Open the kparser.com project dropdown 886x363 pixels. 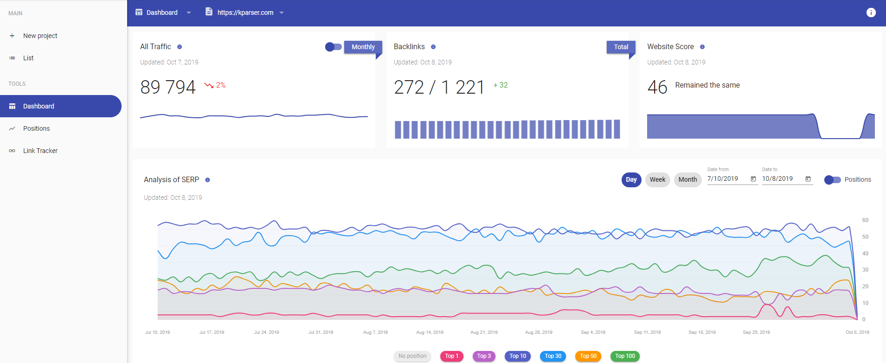click(282, 13)
